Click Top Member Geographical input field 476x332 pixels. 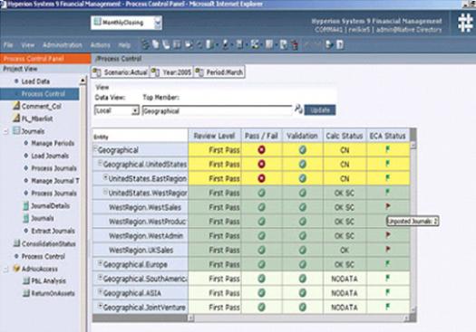(x=218, y=111)
